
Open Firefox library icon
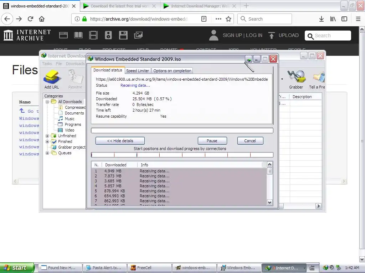pos(333,19)
